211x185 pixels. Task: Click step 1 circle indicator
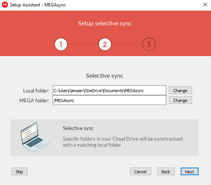tap(61, 44)
